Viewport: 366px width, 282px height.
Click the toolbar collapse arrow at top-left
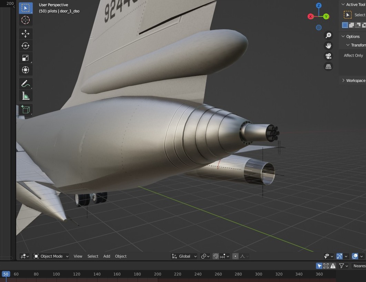point(14,7)
